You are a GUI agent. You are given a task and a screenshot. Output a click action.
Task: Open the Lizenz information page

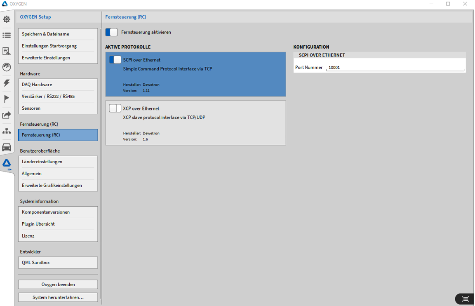(x=58, y=236)
